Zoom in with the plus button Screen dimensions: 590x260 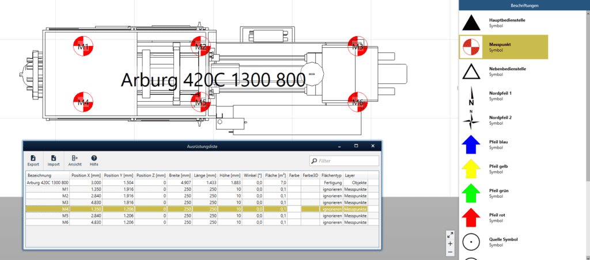pyautogui.click(x=450, y=243)
